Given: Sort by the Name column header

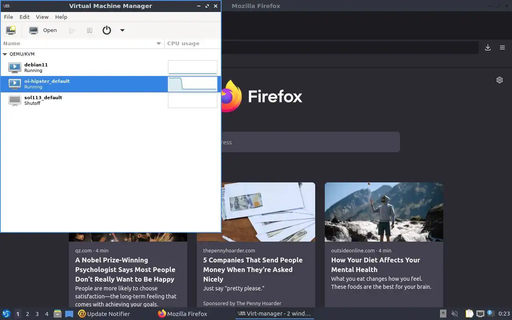Looking at the screenshot, I should pos(82,43).
